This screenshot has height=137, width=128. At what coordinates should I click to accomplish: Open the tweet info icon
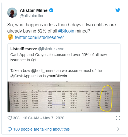point(118,118)
